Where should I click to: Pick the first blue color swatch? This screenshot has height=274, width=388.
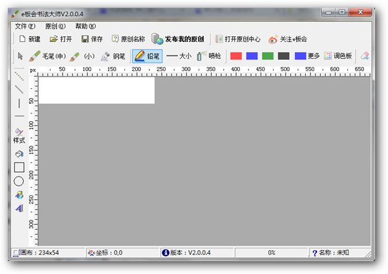coord(252,56)
